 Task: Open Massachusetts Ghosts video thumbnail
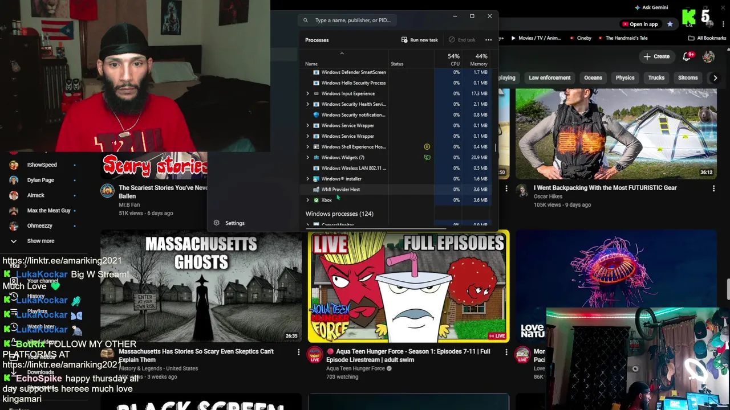click(201, 286)
